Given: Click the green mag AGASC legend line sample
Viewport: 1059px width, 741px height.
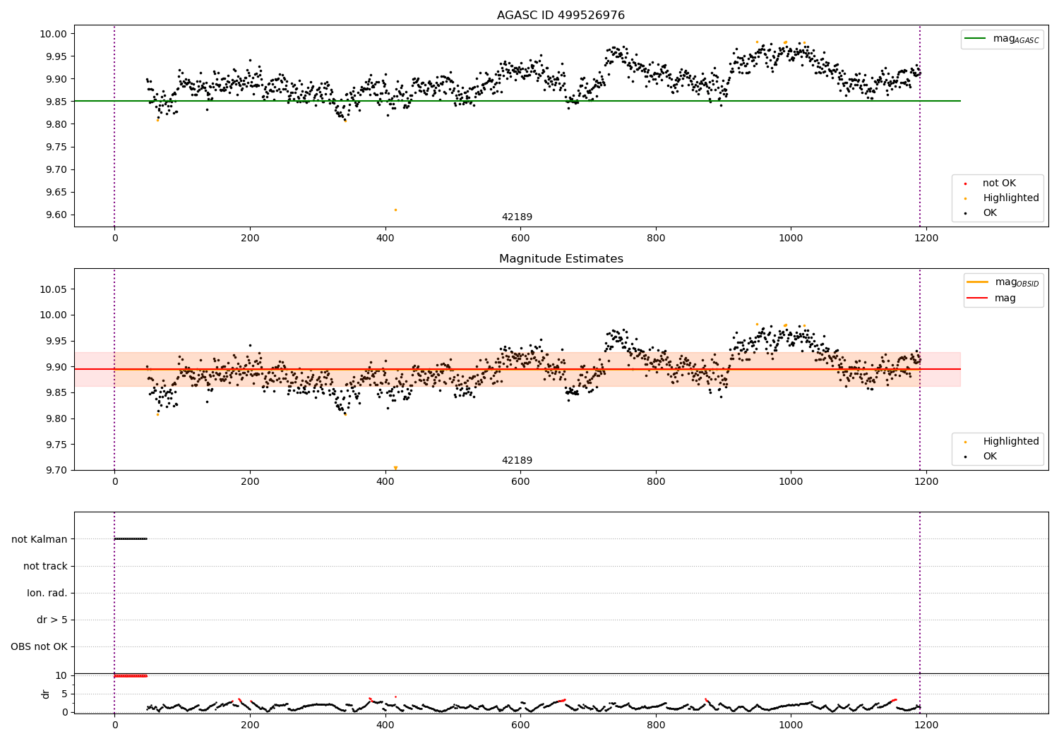Looking at the screenshot, I should 976,39.
